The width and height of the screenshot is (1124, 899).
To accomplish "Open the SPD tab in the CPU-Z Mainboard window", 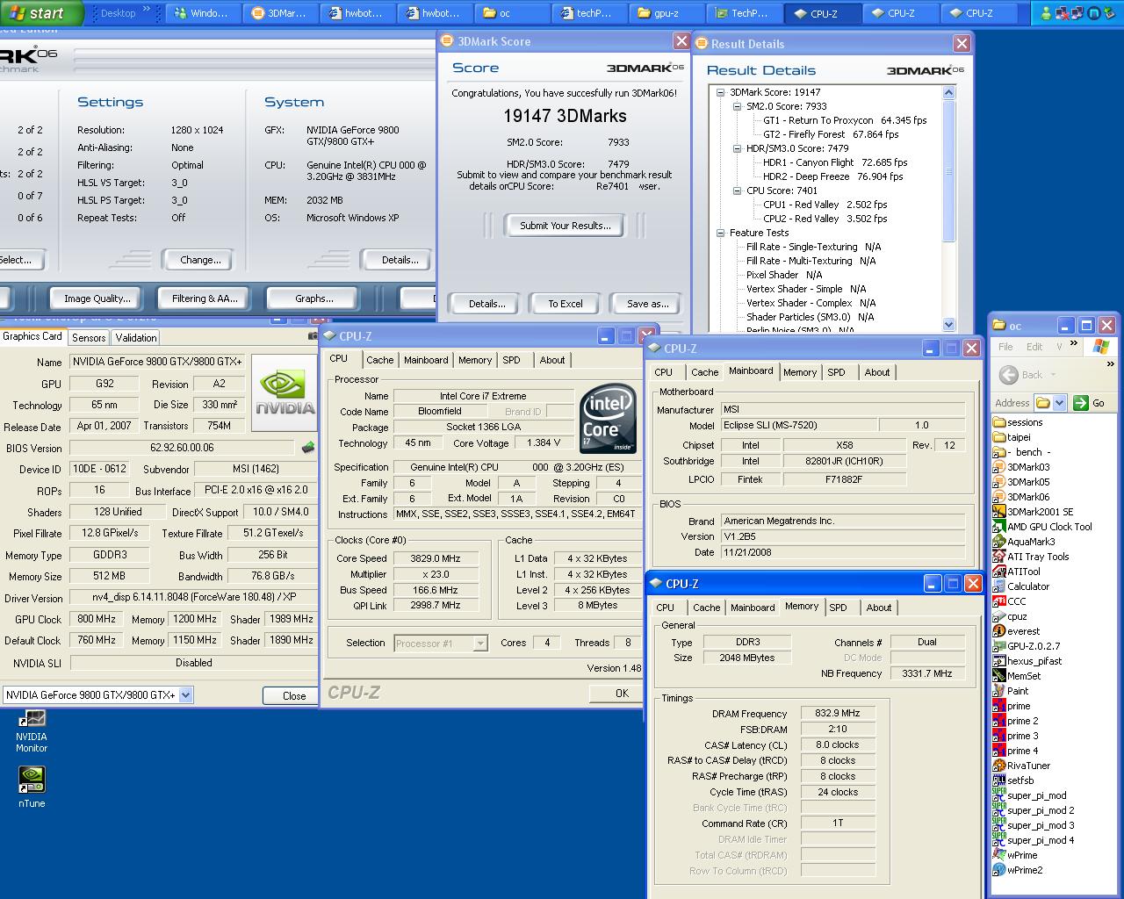I will point(837,372).
